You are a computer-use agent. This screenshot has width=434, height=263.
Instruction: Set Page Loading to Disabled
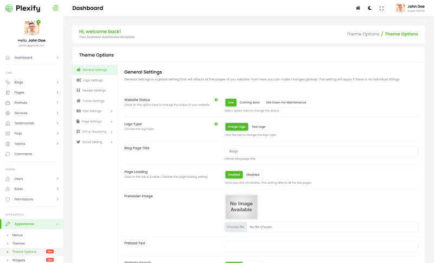point(252,174)
